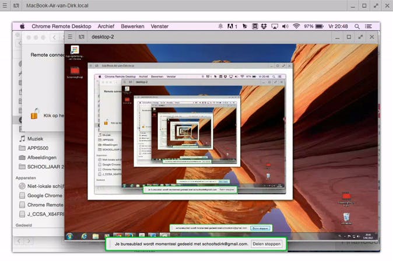Open the Notification Center list icon

368,26
